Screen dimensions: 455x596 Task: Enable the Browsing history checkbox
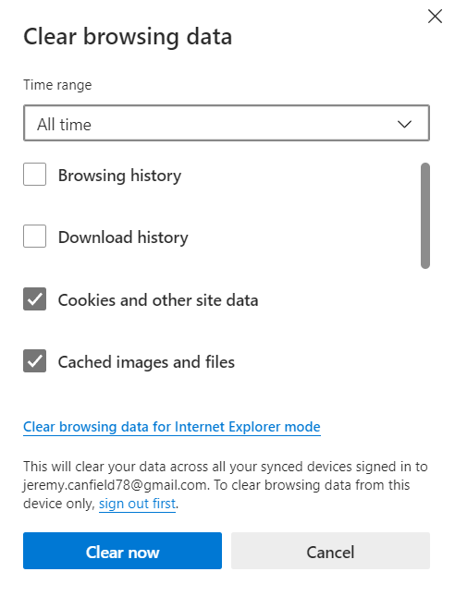pyautogui.click(x=34, y=175)
